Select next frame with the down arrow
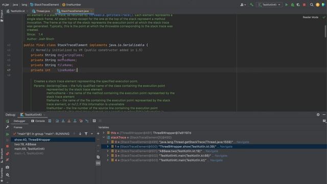327x184 pixels. [x=80, y=134]
